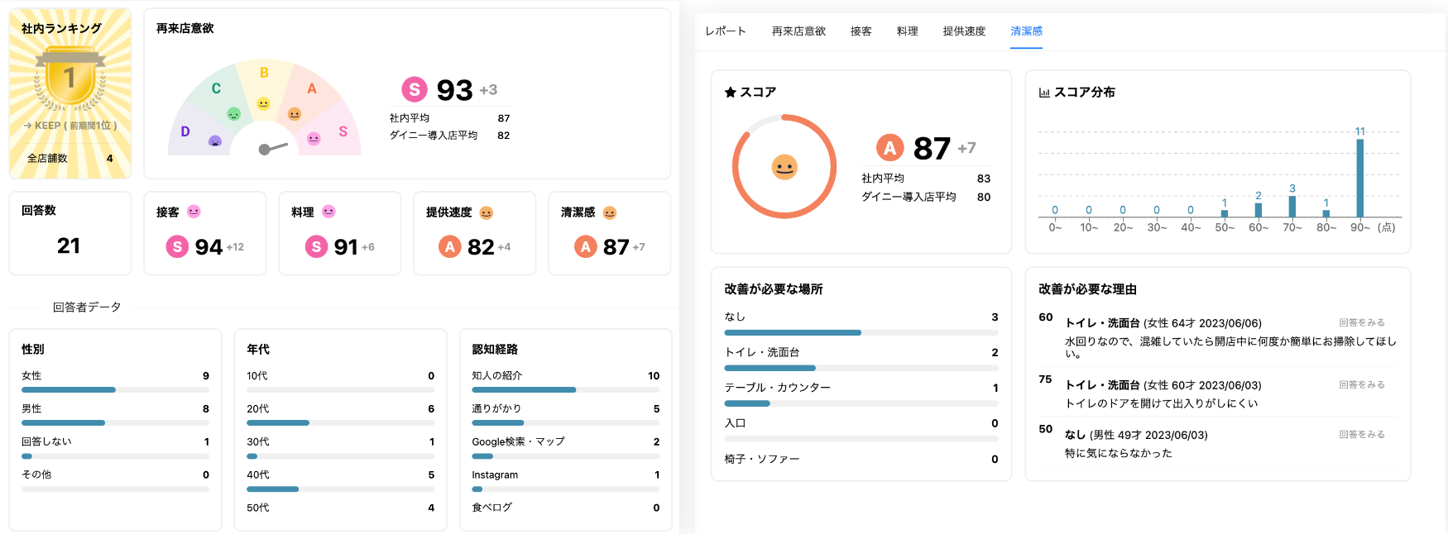Click the KEEP (前期間1位) label
Screen dimensions: 1448x534
[x=70, y=126]
